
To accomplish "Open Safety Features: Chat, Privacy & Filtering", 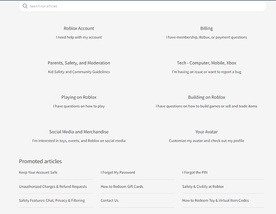I will 52,201.
